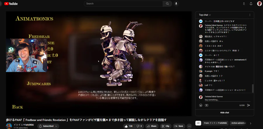Open more actions ellipsis under video
This screenshot has width=263, height=129.
point(189,126)
